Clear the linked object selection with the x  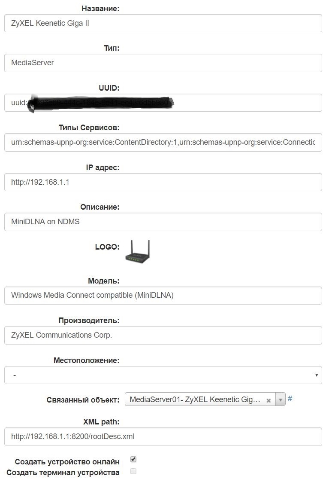269,400
